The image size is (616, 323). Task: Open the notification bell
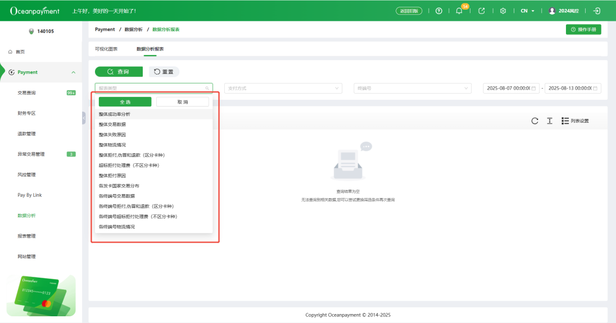pos(459,11)
